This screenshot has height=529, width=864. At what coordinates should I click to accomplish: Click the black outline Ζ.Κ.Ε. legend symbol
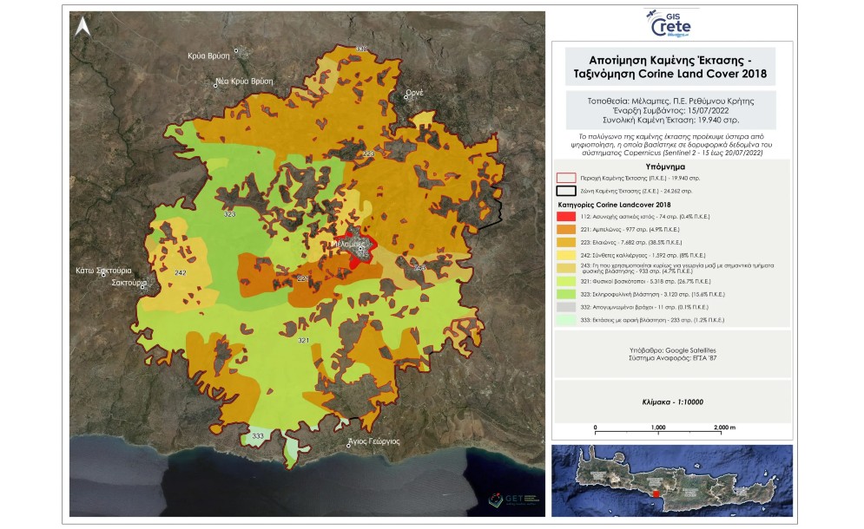coord(566,190)
